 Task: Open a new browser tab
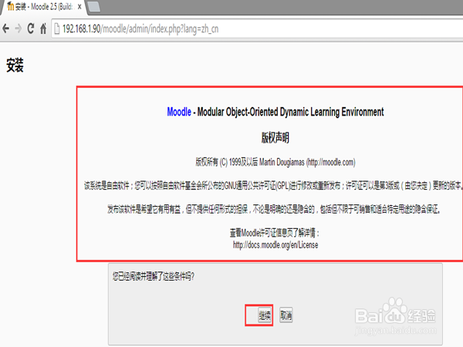[x=94, y=7]
